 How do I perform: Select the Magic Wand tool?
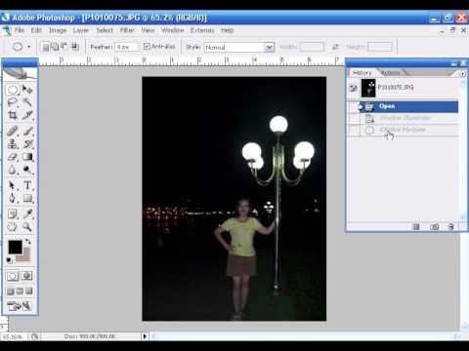pyautogui.click(x=27, y=102)
